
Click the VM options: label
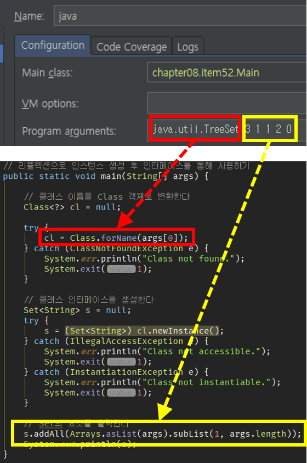(x=50, y=104)
